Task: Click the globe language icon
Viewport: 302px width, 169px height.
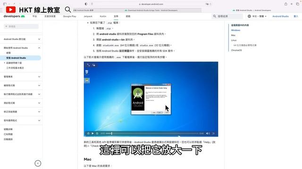Action: click(249, 16)
